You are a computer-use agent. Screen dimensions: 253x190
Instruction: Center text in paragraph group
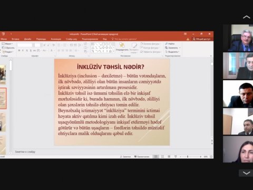63,51
